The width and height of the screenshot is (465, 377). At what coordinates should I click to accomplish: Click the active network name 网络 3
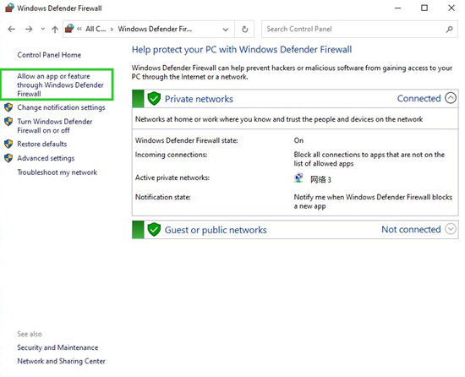(320, 179)
